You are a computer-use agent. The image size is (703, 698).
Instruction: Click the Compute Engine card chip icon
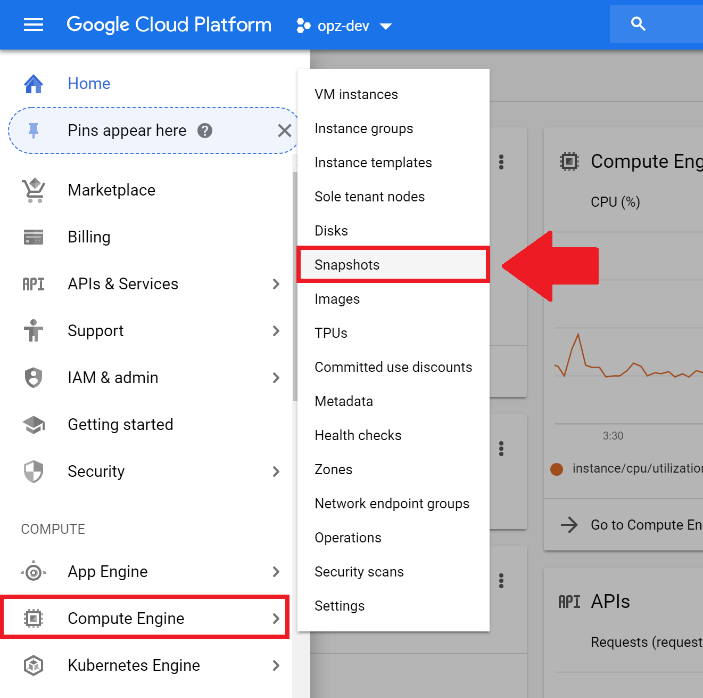coord(569,161)
